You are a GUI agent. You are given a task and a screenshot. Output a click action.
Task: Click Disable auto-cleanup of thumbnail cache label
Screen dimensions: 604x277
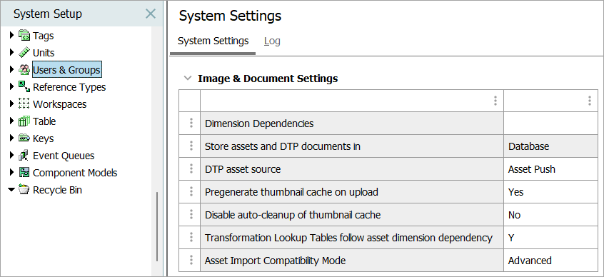293,215
